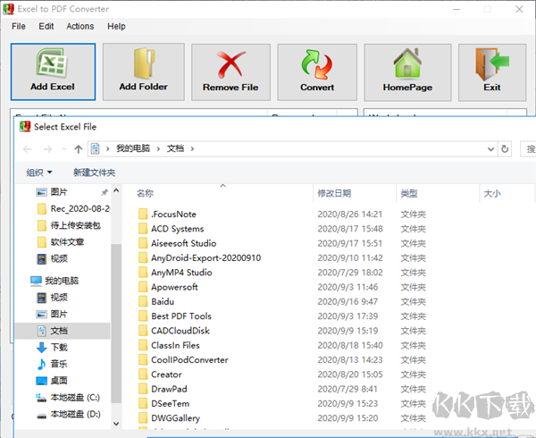Select 本地磁盘 (C:) in sidebar
The width and height of the screenshot is (536, 438).
74,398
